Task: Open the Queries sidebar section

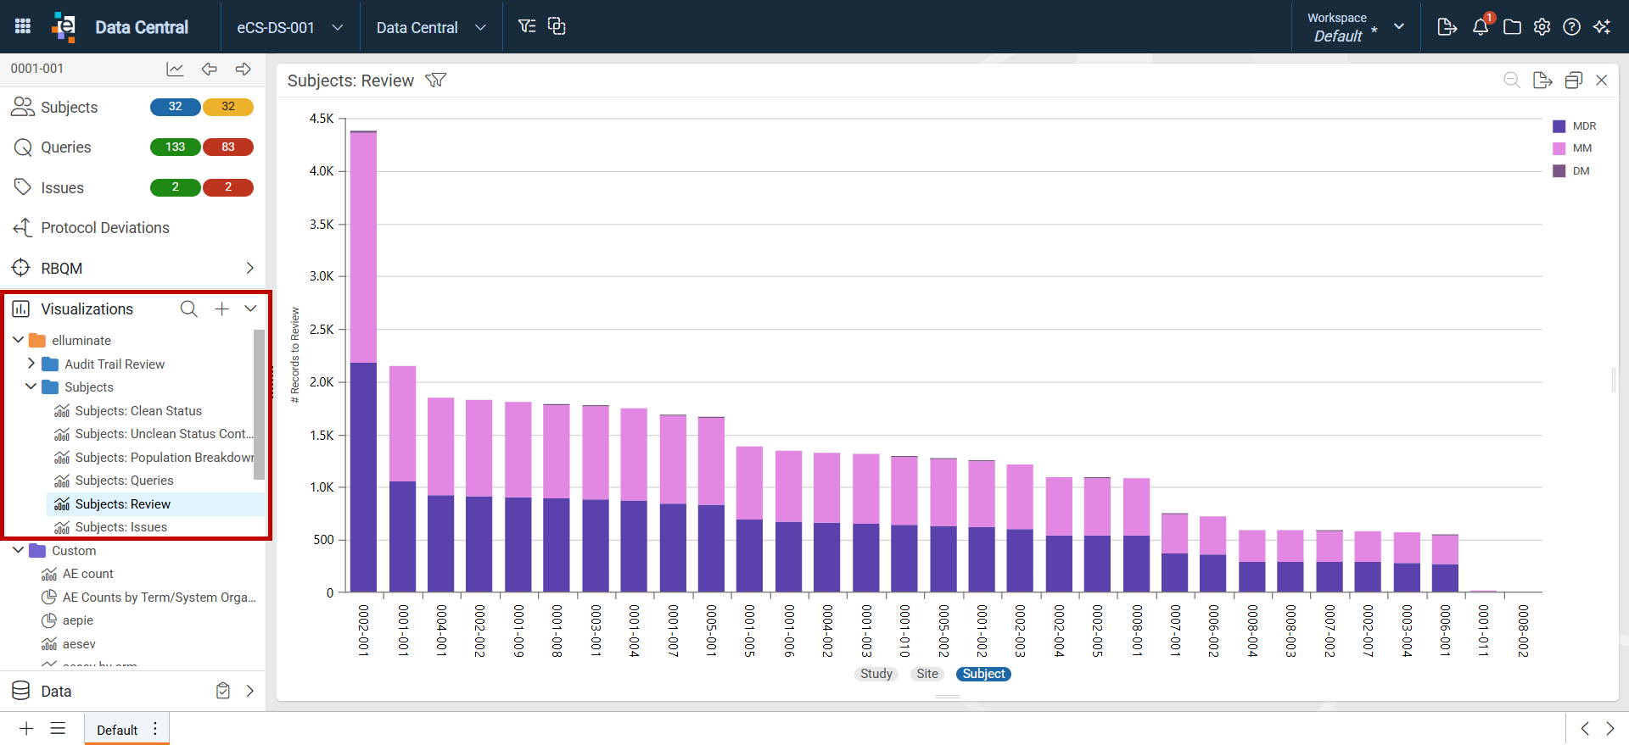Action: (x=65, y=147)
